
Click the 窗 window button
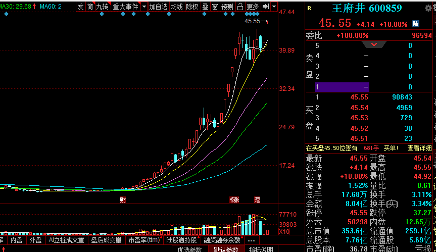point(215,7)
